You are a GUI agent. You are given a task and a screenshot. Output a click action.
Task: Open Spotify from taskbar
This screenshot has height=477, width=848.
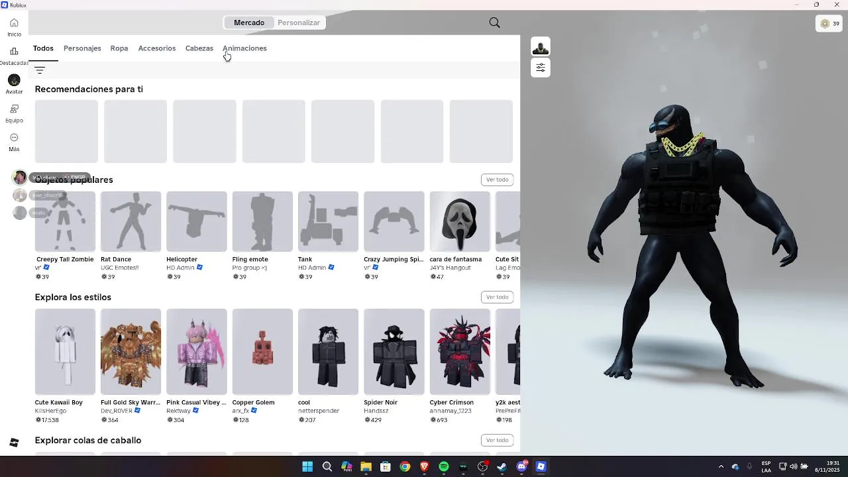444,466
